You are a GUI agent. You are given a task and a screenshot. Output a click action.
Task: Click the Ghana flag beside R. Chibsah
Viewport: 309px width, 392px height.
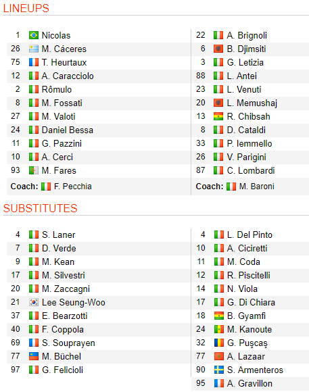[218, 116]
